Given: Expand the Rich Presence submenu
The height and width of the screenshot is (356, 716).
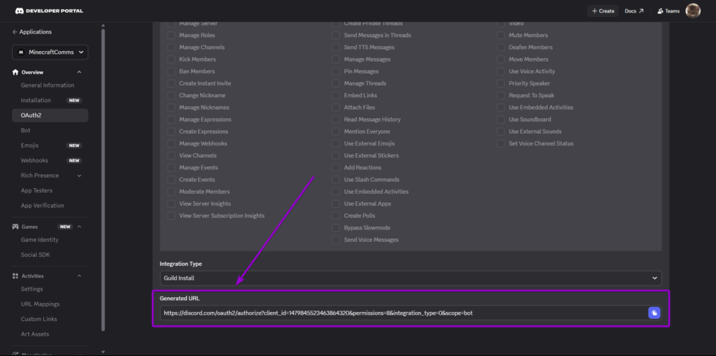Looking at the screenshot, I should point(79,176).
